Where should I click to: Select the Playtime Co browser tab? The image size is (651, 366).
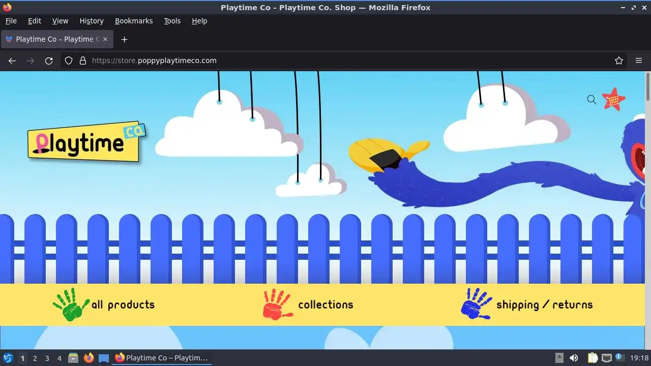pos(57,39)
